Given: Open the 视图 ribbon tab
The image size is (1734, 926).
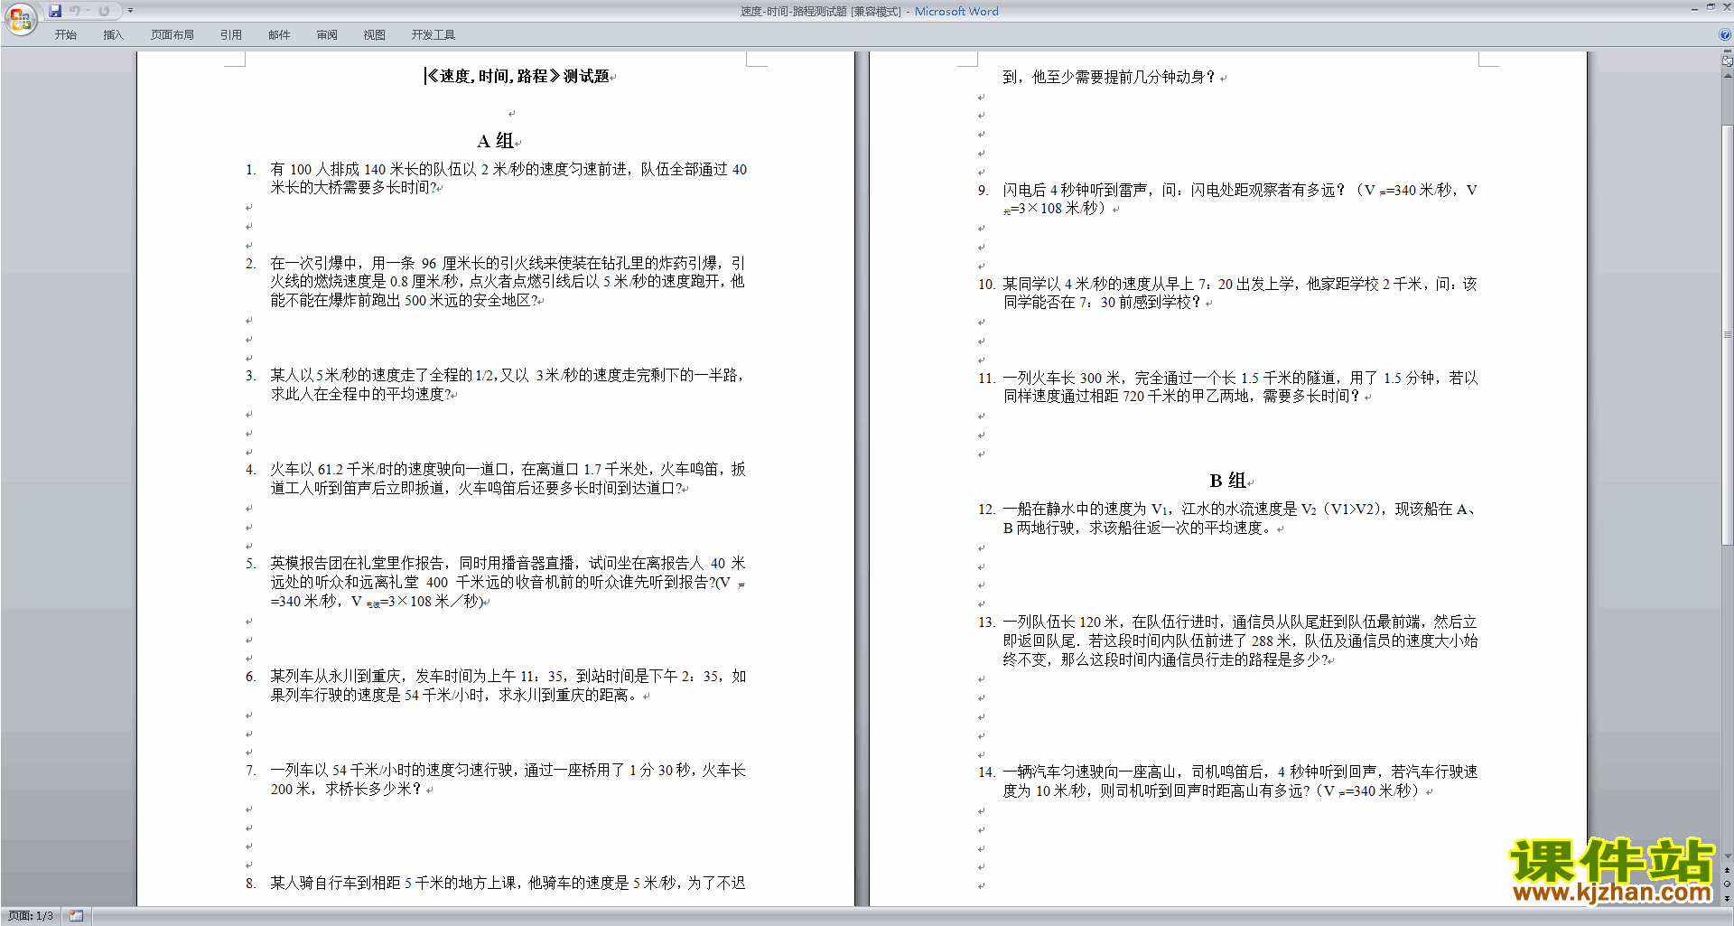Looking at the screenshot, I should point(375,34).
